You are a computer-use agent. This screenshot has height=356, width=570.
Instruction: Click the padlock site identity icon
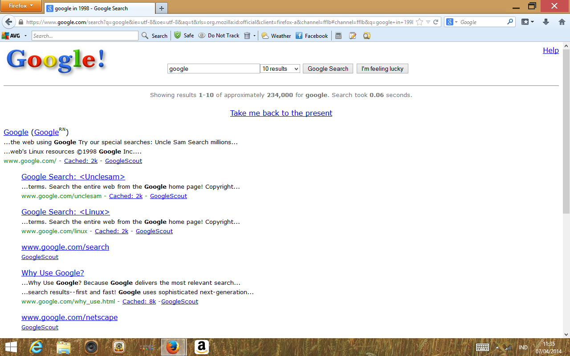(20, 22)
